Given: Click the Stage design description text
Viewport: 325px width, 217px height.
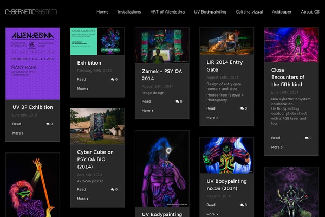Looking at the screenshot, I should pos(153,93).
